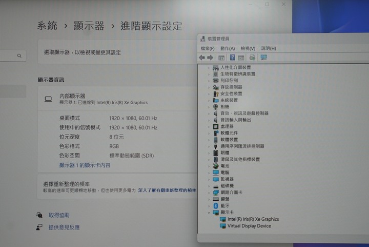Open 顯示器 1 的顯示卡內容 link

pyautogui.click(x=85, y=165)
